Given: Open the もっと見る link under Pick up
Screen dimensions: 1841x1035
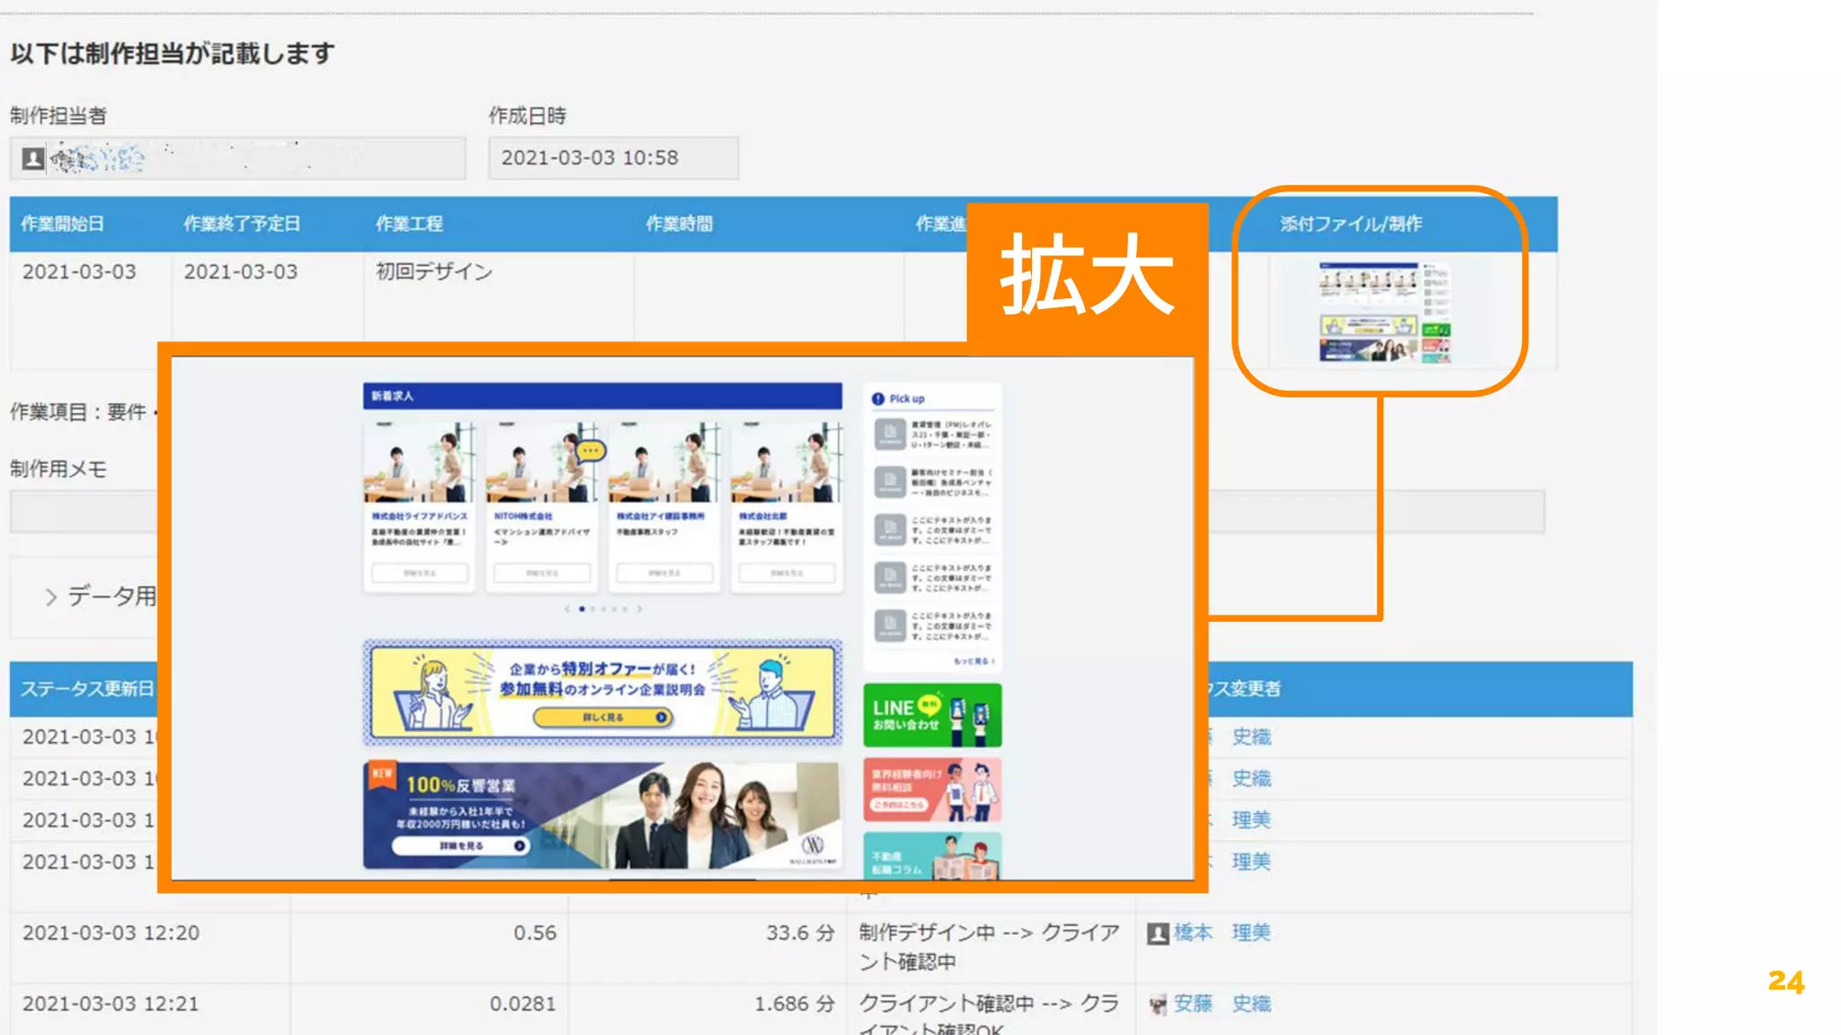Looking at the screenshot, I should pyautogui.click(x=974, y=661).
